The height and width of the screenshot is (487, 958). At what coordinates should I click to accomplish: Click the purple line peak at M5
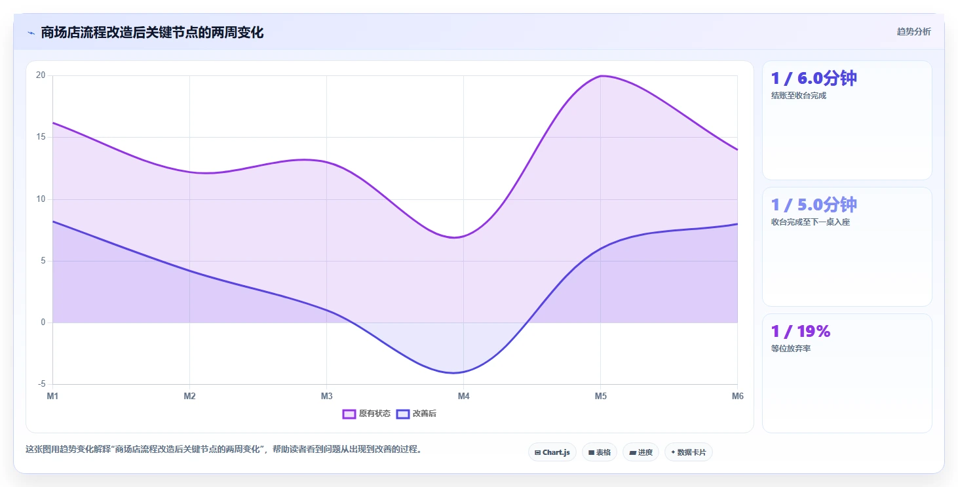(600, 76)
